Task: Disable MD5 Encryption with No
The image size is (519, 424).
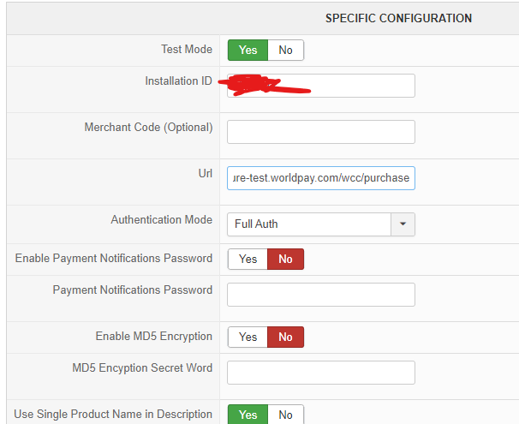Action: pyautogui.click(x=285, y=337)
